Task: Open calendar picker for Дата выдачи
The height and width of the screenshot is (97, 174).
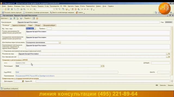Action: 23,81
